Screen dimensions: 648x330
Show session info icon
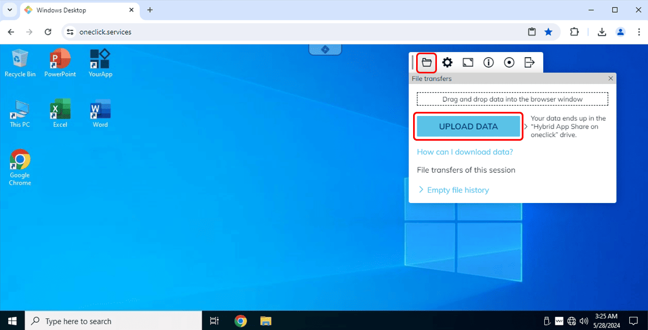(489, 62)
